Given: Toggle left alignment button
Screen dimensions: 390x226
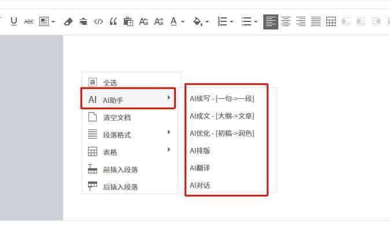Looking at the screenshot, I should [x=271, y=22].
